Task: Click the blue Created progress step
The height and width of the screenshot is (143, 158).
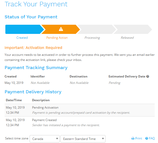Action: (x=23, y=29)
